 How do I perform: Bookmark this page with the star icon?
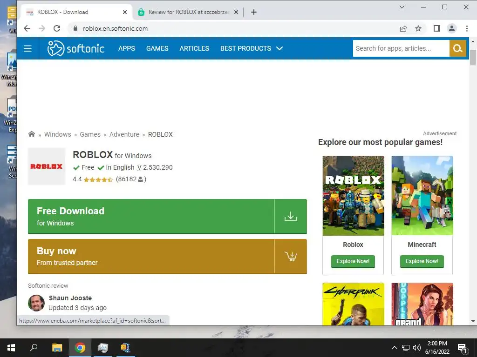418,28
